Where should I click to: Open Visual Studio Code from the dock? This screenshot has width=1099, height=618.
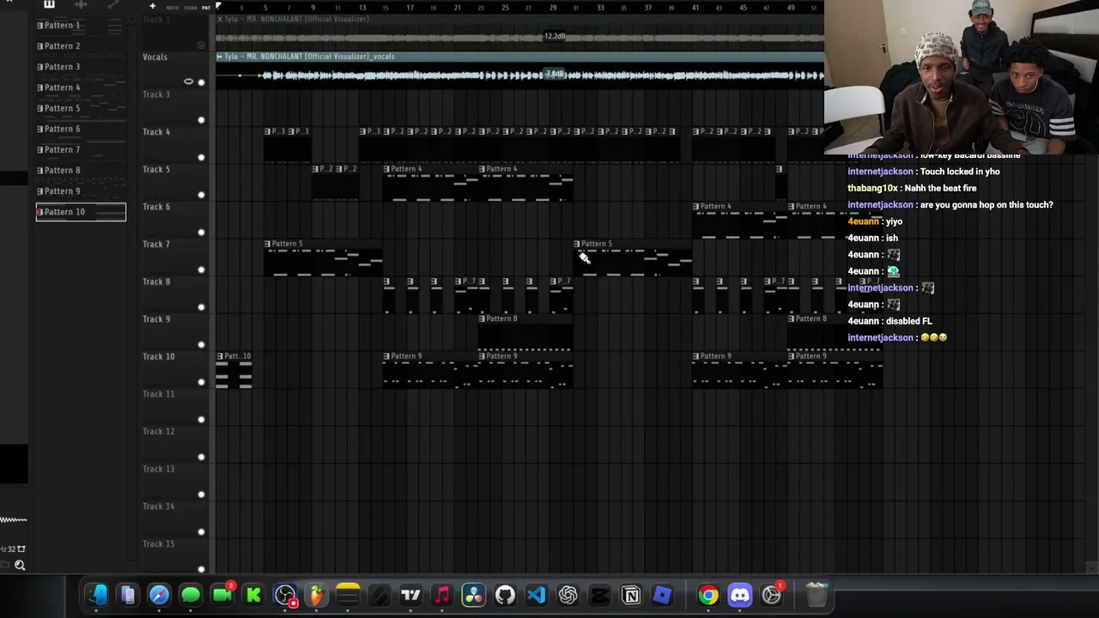point(536,595)
